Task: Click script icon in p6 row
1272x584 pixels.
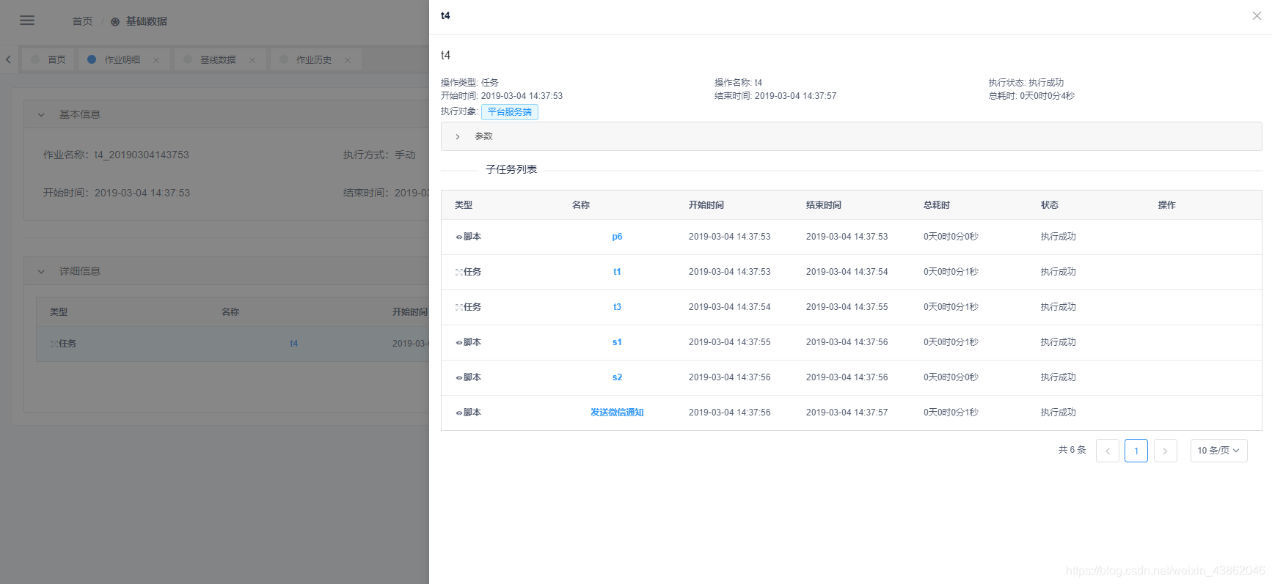Action: tap(459, 237)
